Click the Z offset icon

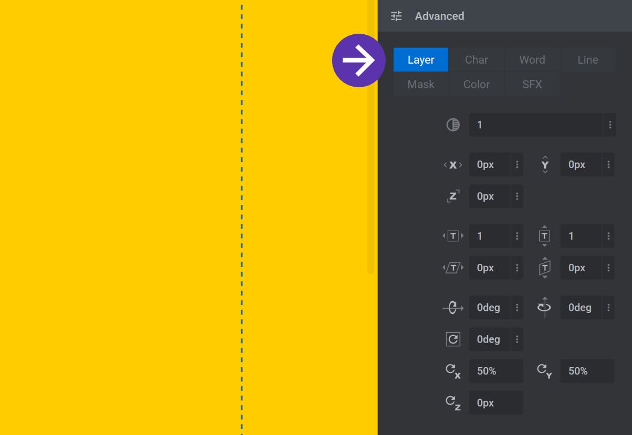coord(453,196)
